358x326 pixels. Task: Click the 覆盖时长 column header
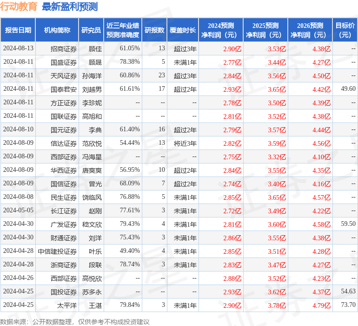[x=183, y=30]
